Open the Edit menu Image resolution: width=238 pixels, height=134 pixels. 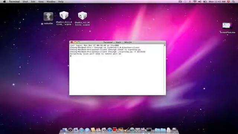tap(33, 1)
